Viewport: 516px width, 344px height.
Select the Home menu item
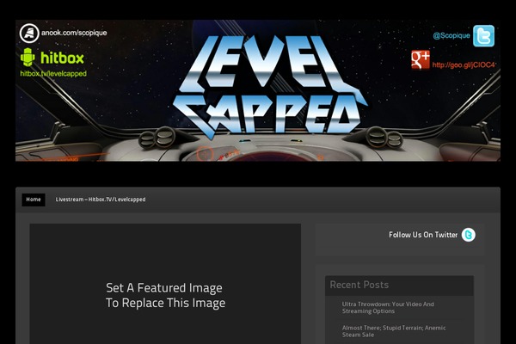tap(34, 200)
